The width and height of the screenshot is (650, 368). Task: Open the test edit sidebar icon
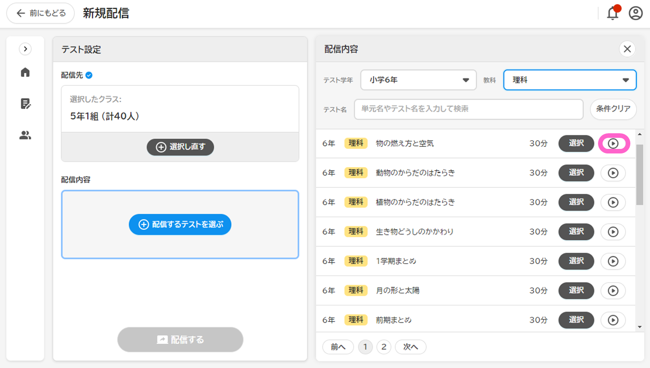(x=25, y=103)
